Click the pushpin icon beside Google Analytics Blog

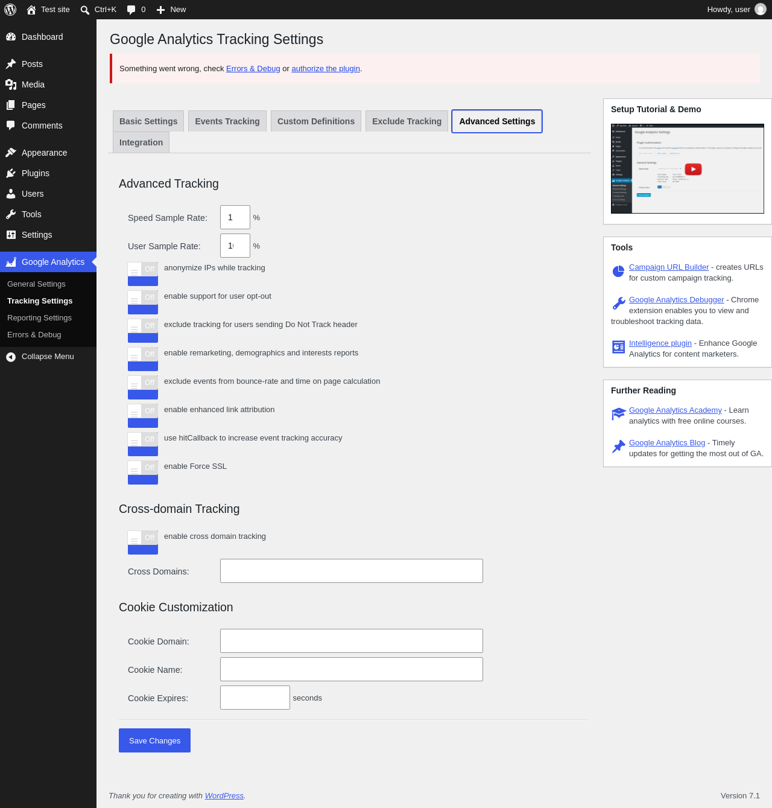tap(618, 447)
